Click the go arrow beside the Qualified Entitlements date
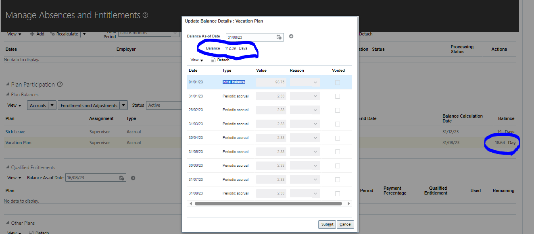The width and height of the screenshot is (534, 234). click(x=132, y=177)
